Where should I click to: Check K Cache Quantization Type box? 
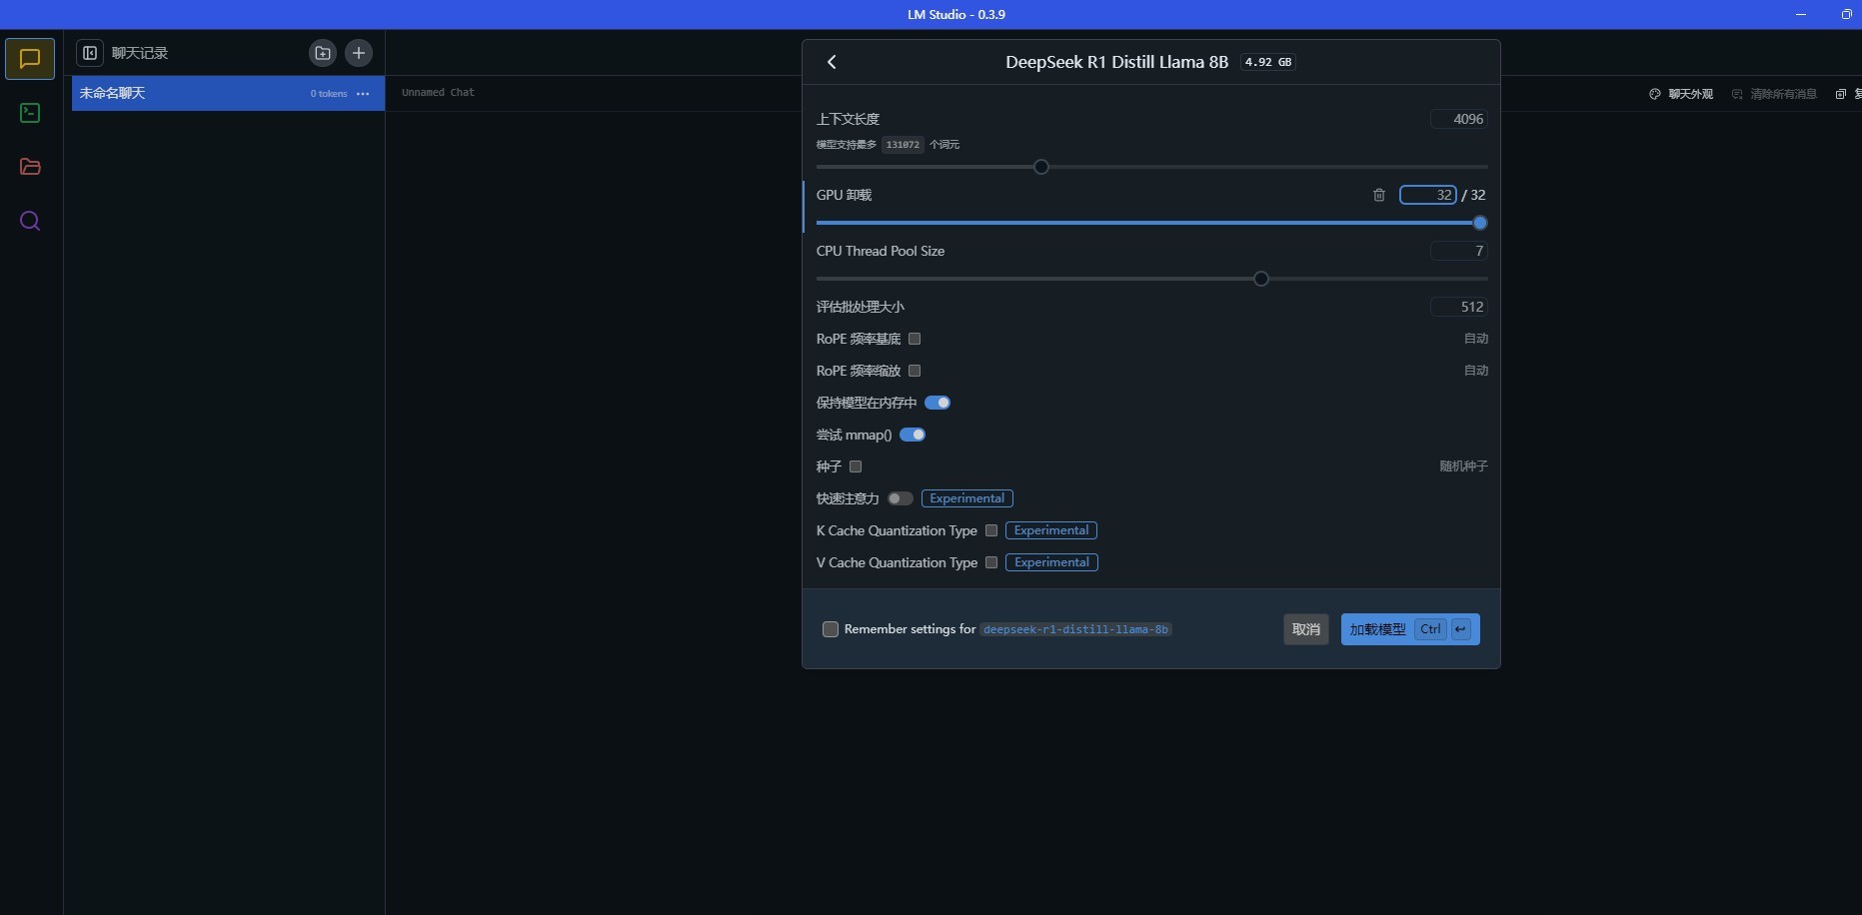coord(991,530)
